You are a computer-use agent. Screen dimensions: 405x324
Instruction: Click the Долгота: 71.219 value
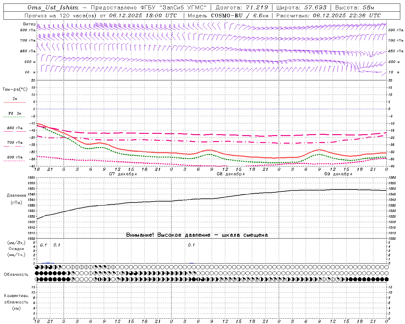[x=242, y=8]
